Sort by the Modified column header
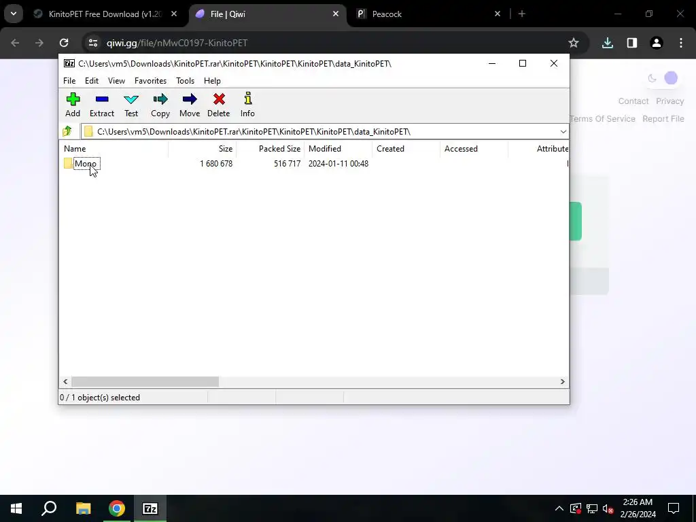696x522 pixels. tap(338, 149)
